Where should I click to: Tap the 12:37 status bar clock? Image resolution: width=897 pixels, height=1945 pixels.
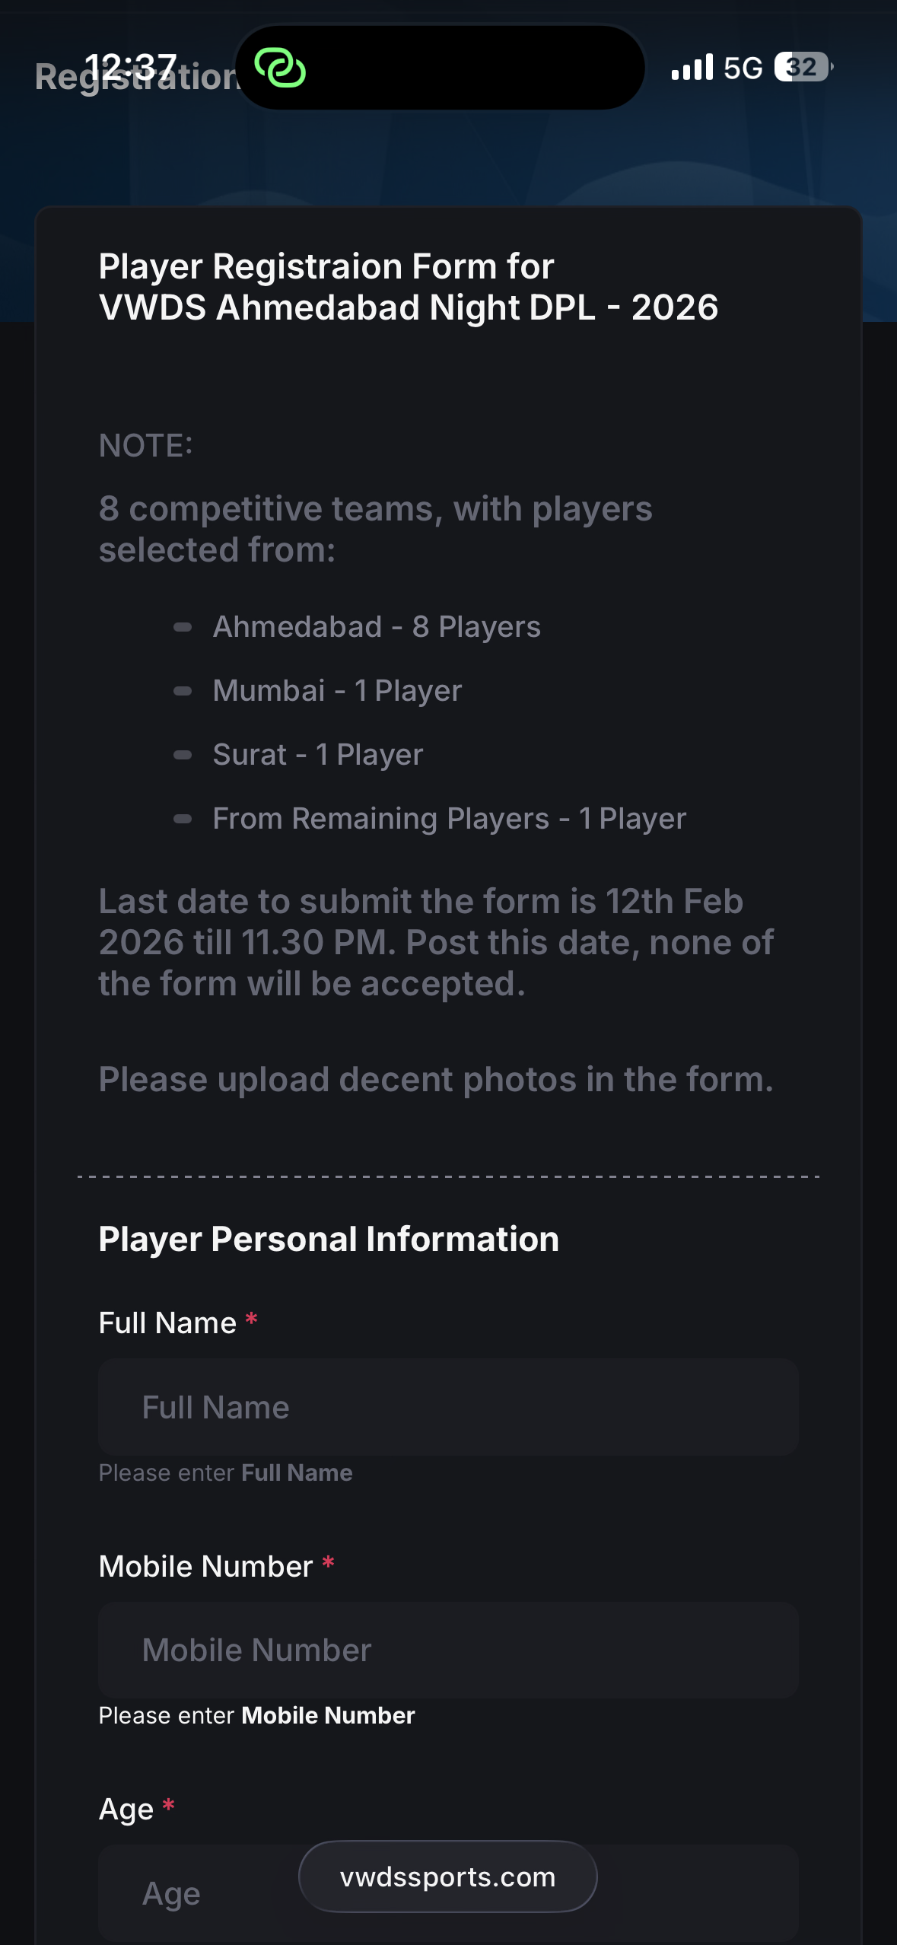(x=130, y=67)
